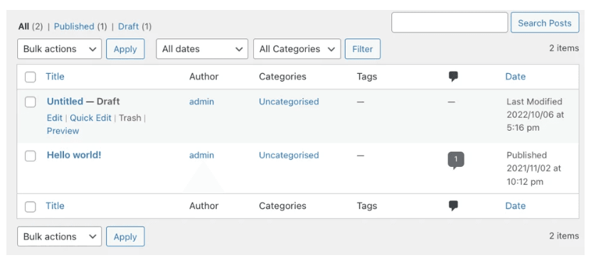
Task: Move the Untitled post to Trash
Action: pos(130,118)
